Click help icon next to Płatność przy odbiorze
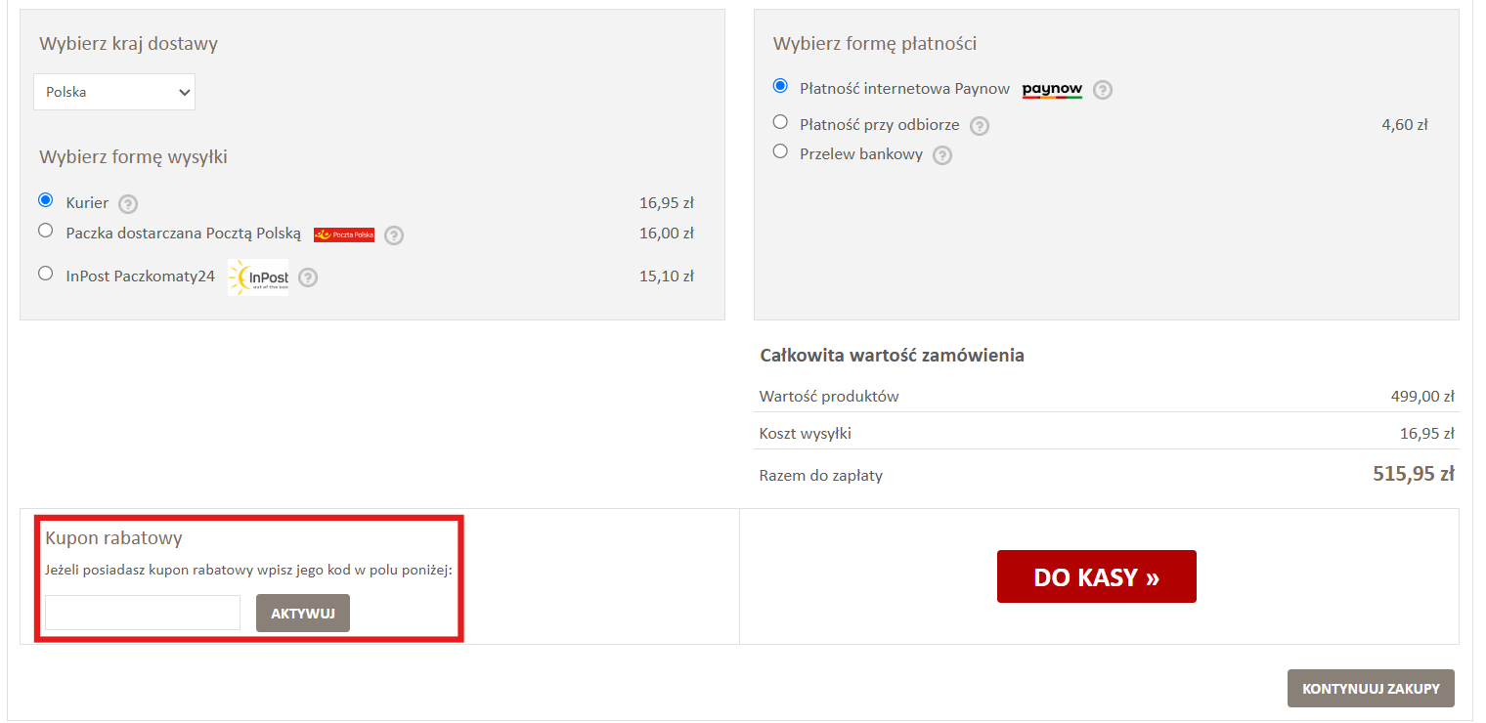1486x723 pixels. click(980, 126)
